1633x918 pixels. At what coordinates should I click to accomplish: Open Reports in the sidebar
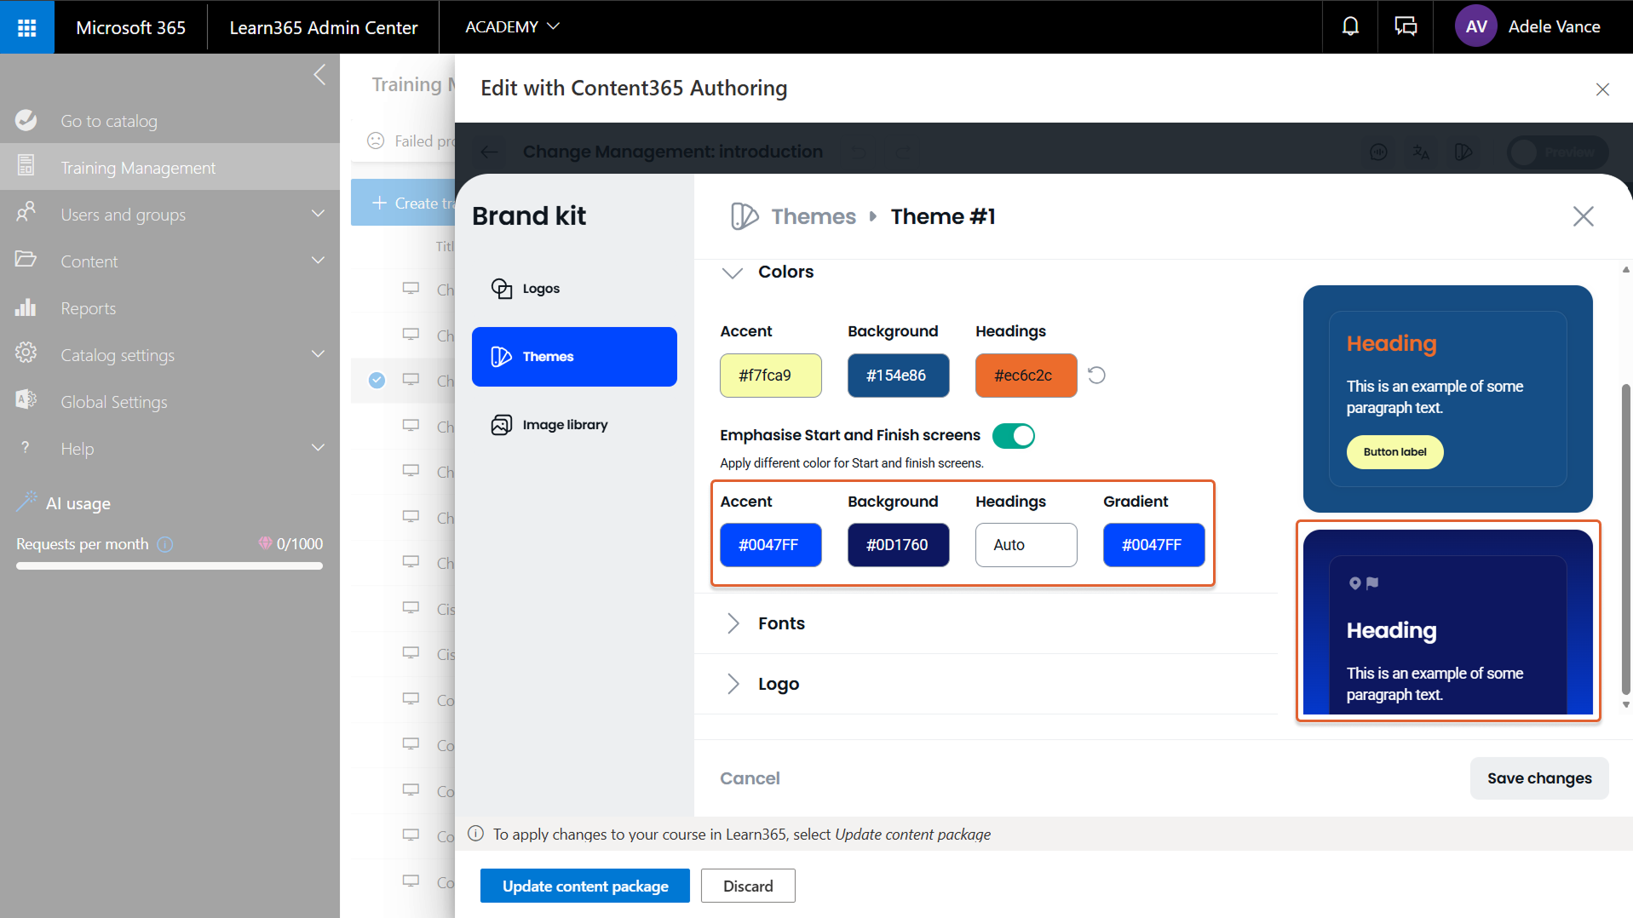click(88, 308)
